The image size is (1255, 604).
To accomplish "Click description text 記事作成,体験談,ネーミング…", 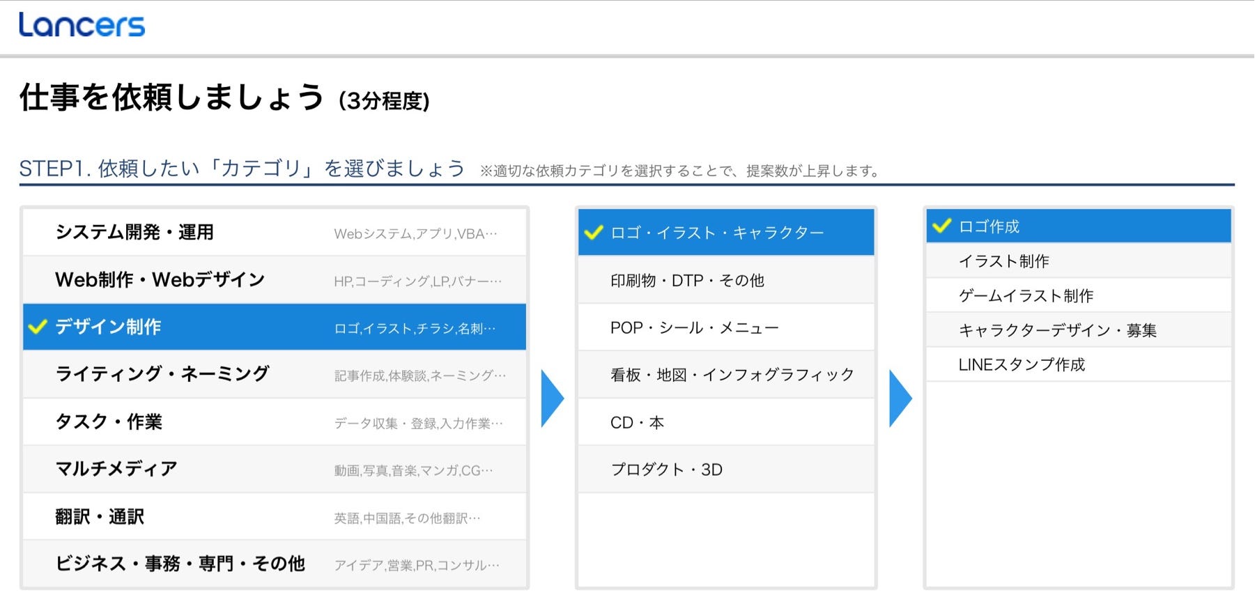I will [420, 375].
